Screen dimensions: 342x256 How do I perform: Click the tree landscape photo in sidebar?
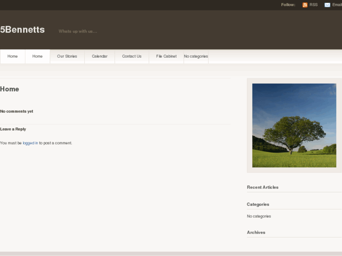(294, 125)
